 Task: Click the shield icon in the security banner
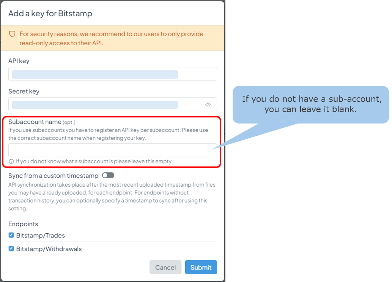[12, 34]
